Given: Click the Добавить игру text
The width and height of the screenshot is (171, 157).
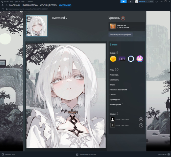Looking at the screenshot, I should point(10,155).
